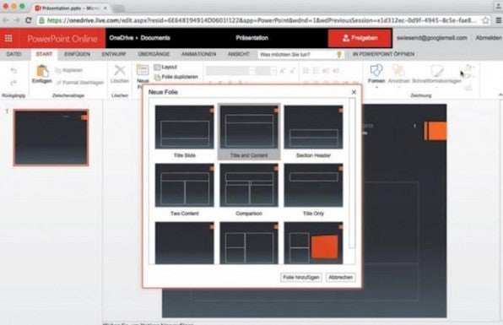Click the browser address bar URL
This screenshot has width=503, height=325.
click(262, 20)
